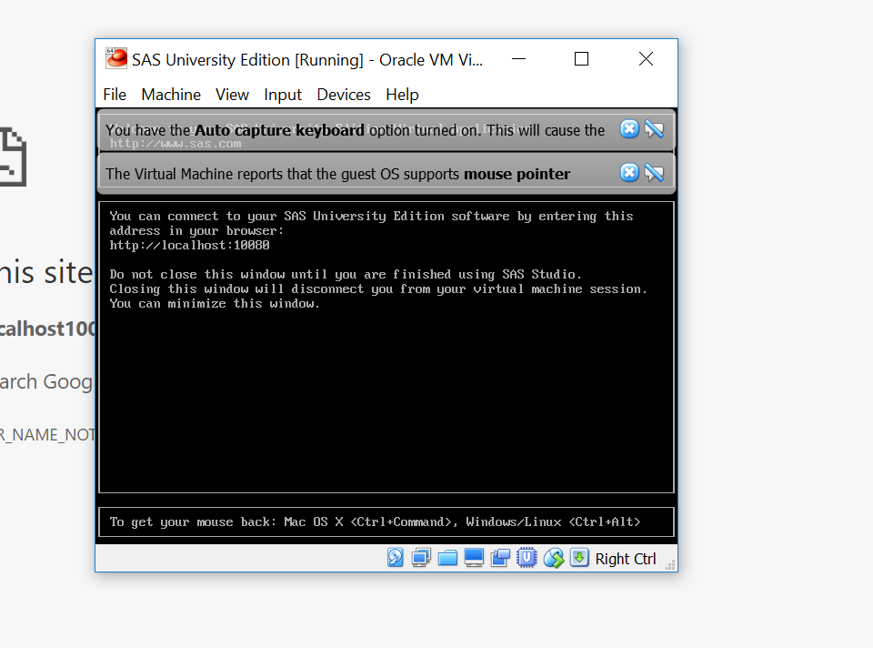Click the network adapters status icon
The width and height of the screenshot is (873, 648).
[x=421, y=558]
